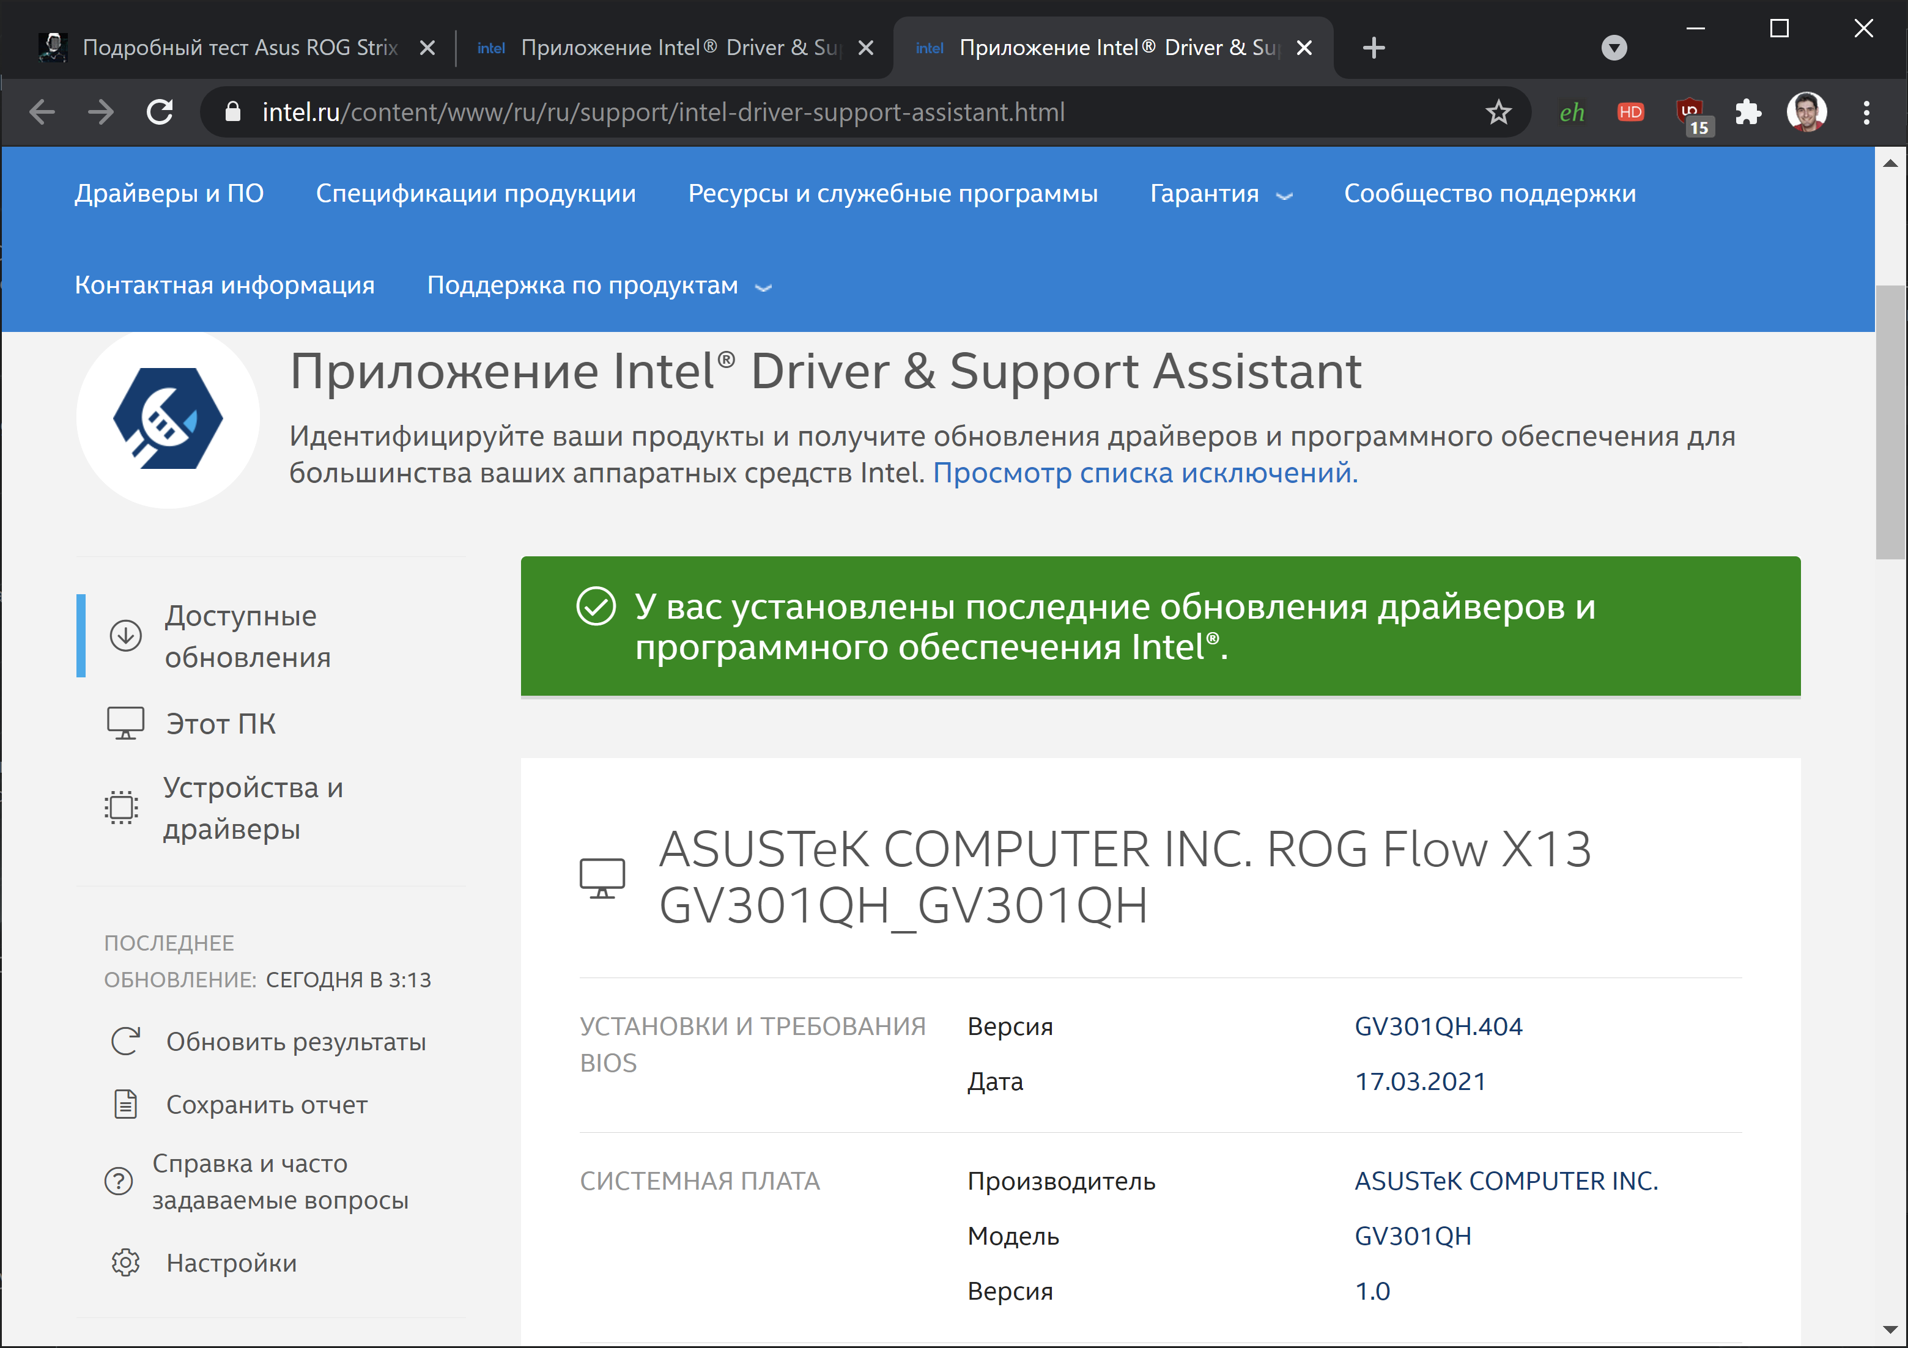
Task: Click УСТАНОВКИ И ТРЕБОВАНИЯ BIOS label
Action: pos(752,1045)
